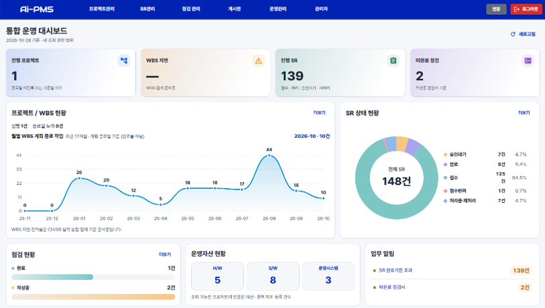Image resolution: width=545 pixels, height=308 pixels.
Task: Click the teal 접수 donut segment
Action: [x=397, y=211]
